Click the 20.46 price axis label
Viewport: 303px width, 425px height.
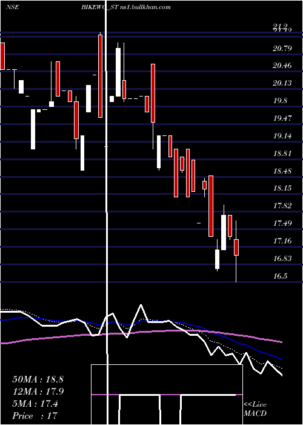[282, 66]
